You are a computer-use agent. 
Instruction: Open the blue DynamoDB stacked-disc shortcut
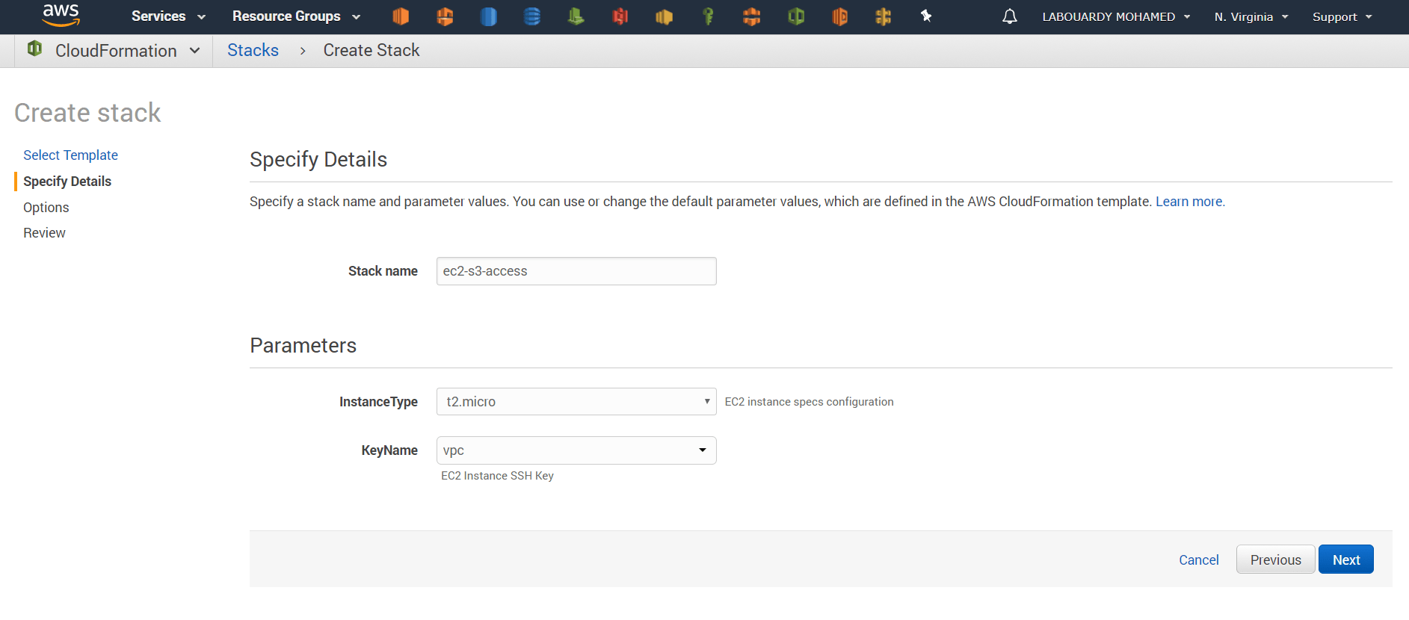(532, 16)
